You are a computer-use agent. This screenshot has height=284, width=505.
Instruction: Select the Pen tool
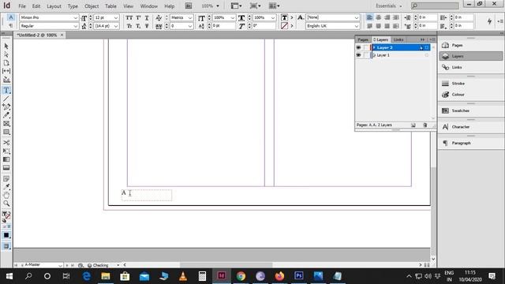click(6, 107)
